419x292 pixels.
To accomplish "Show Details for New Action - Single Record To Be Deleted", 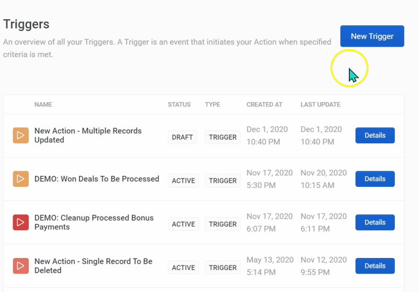I will point(374,266).
